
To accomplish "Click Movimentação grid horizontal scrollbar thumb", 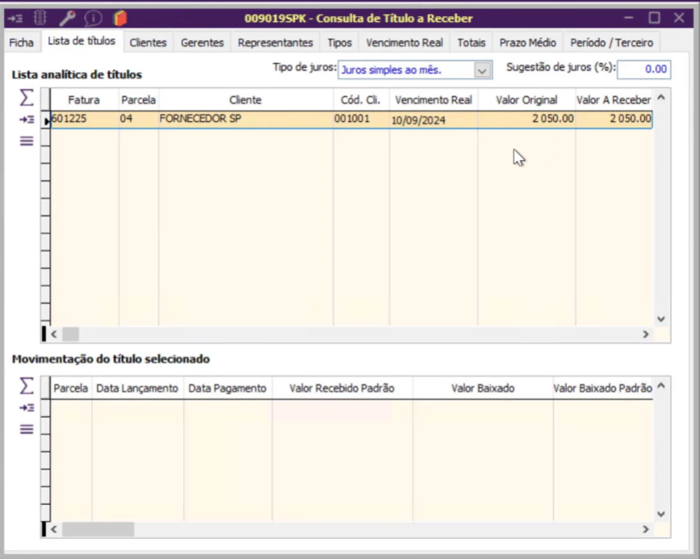I will pyautogui.click(x=99, y=529).
